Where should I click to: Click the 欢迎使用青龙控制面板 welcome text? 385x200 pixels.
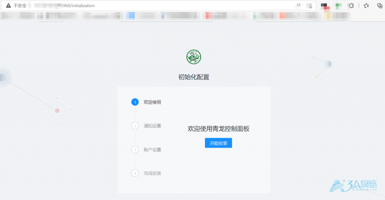[x=218, y=129]
